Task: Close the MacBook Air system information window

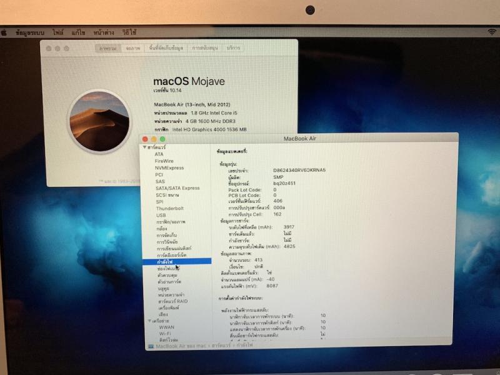Action: pyautogui.click(x=145, y=139)
